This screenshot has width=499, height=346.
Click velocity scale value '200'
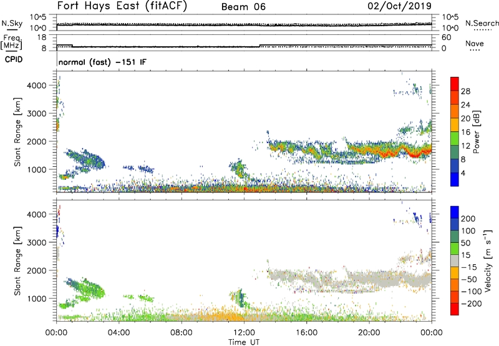click(x=468, y=219)
